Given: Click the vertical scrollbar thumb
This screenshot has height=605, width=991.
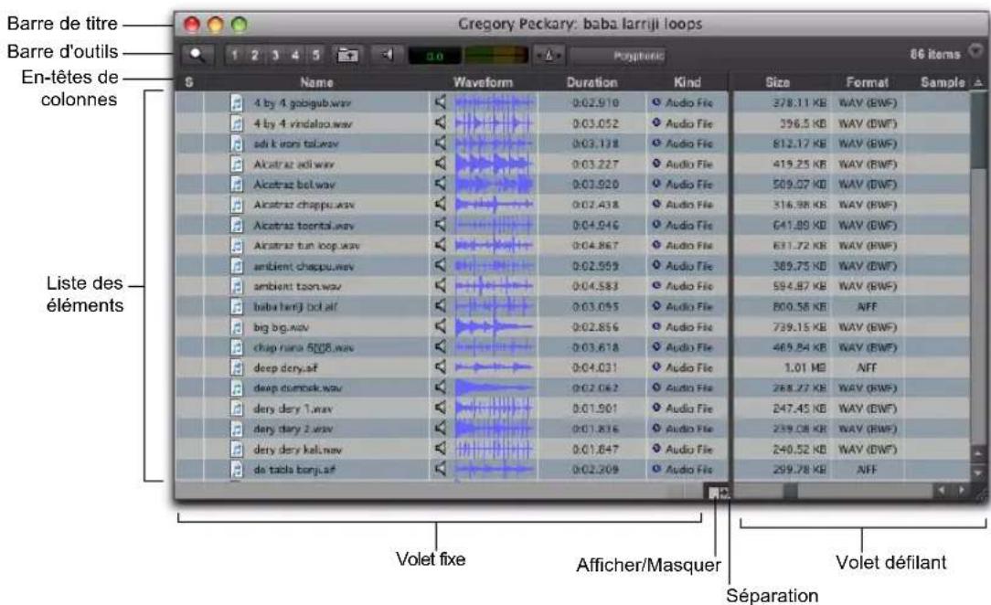Looking at the screenshot, I should click(x=978, y=130).
